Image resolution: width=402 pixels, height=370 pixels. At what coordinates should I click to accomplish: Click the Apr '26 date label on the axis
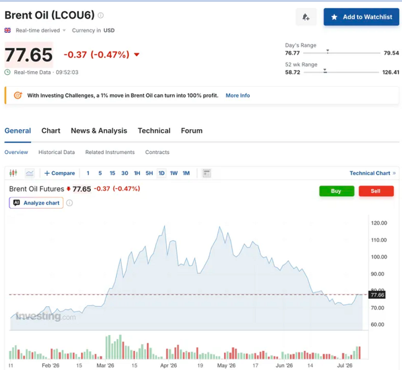168,365
